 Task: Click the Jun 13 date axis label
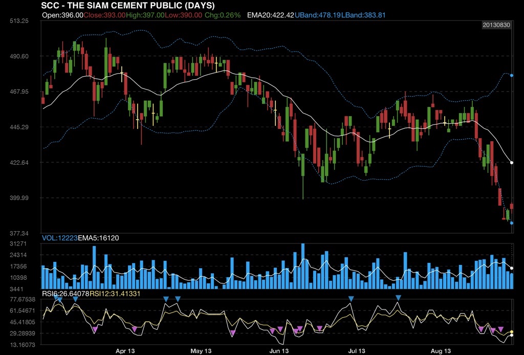(279, 351)
